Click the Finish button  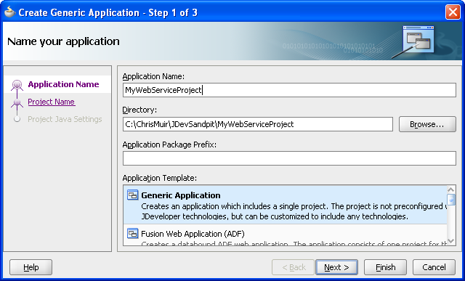(x=385, y=267)
